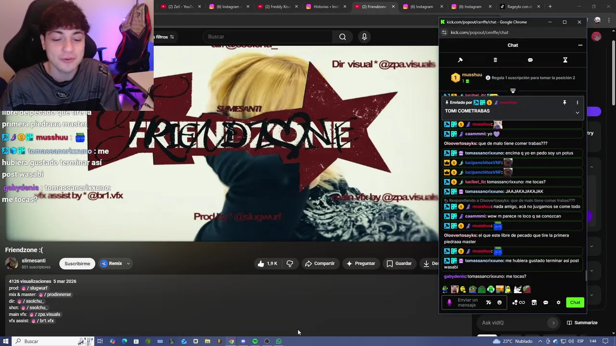Switch to the Rageylo con el browser tab
The height and width of the screenshot is (346, 616).
pos(519,7)
